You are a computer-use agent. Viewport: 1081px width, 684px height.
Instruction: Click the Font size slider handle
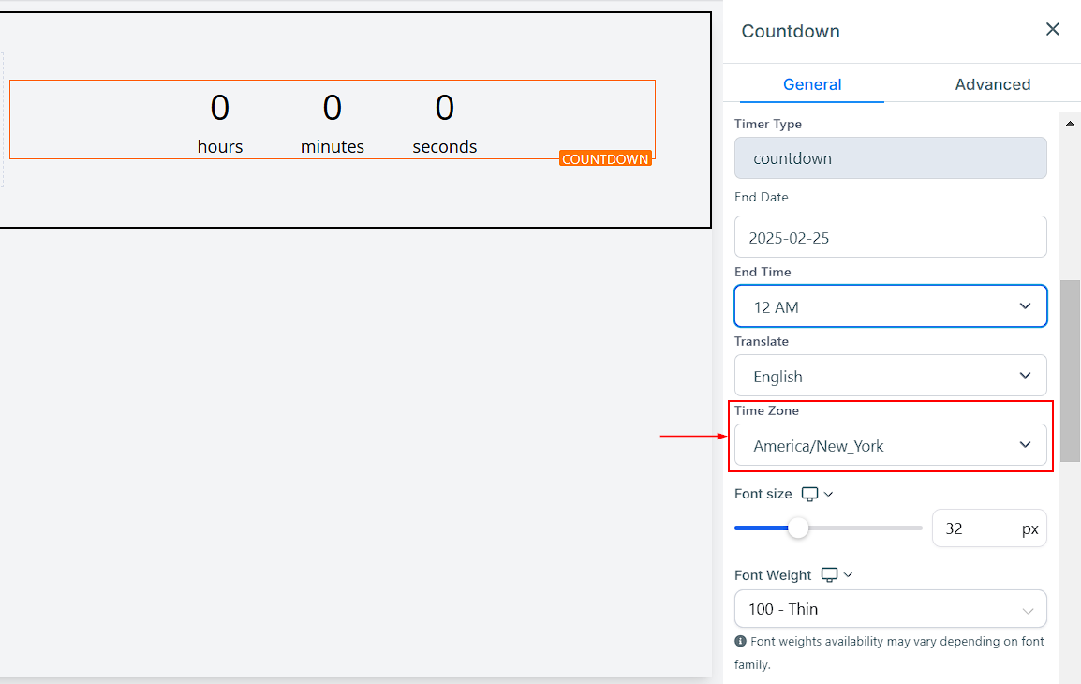click(798, 528)
